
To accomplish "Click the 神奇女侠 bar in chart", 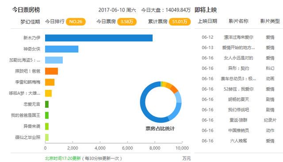I will click(x=62, y=49).
